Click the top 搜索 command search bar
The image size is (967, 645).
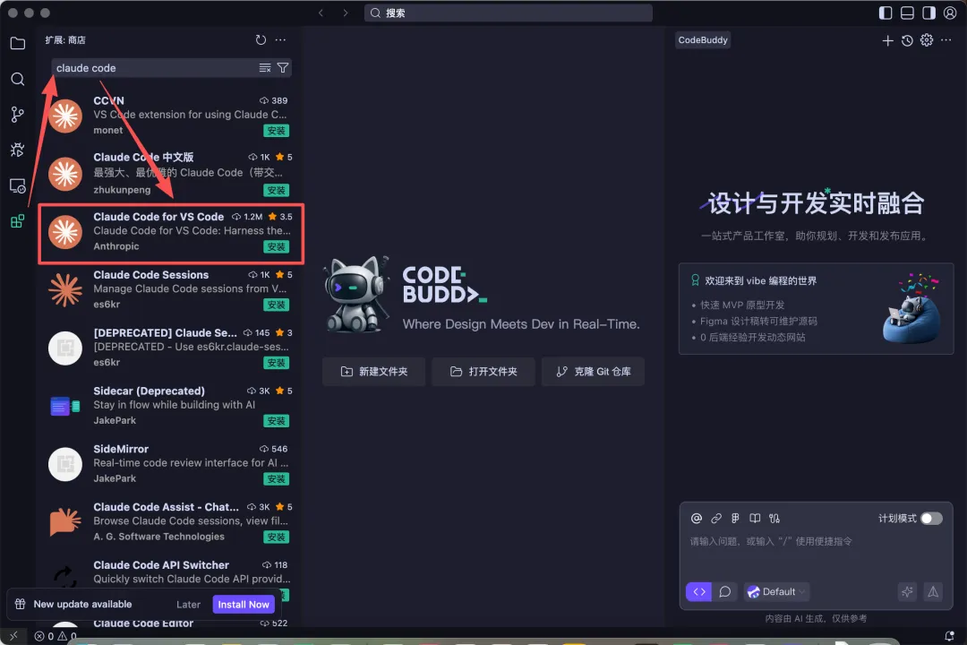[509, 13]
